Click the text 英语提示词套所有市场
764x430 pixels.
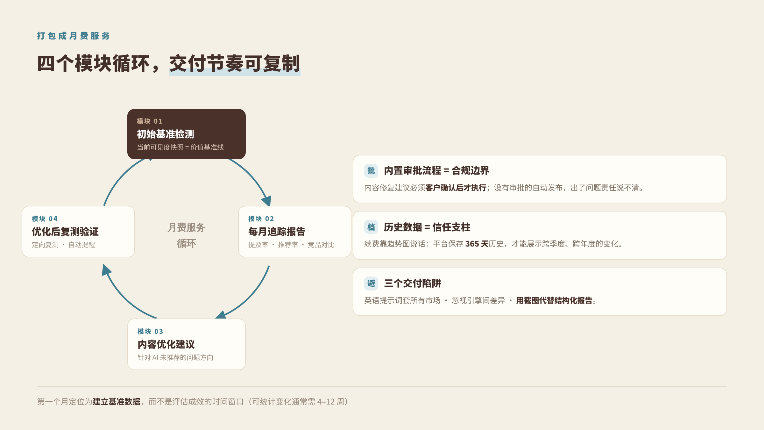[402, 301]
